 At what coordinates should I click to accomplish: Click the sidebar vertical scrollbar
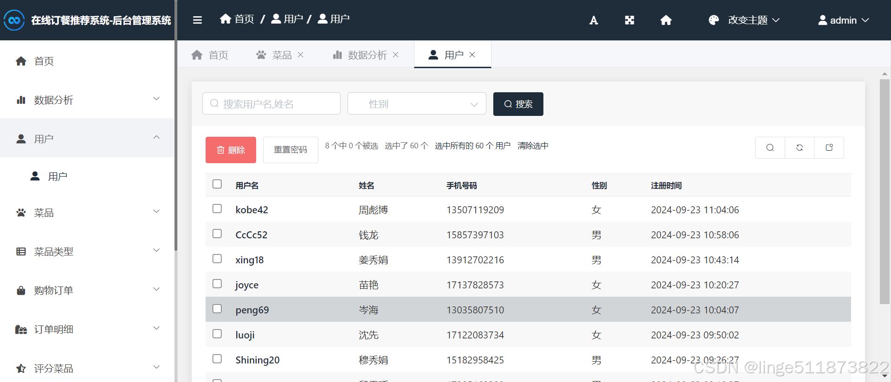pyautogui.click(x=176, y=125)
